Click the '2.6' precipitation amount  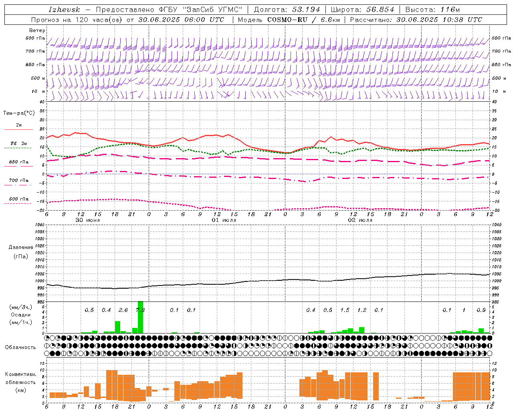123,310
